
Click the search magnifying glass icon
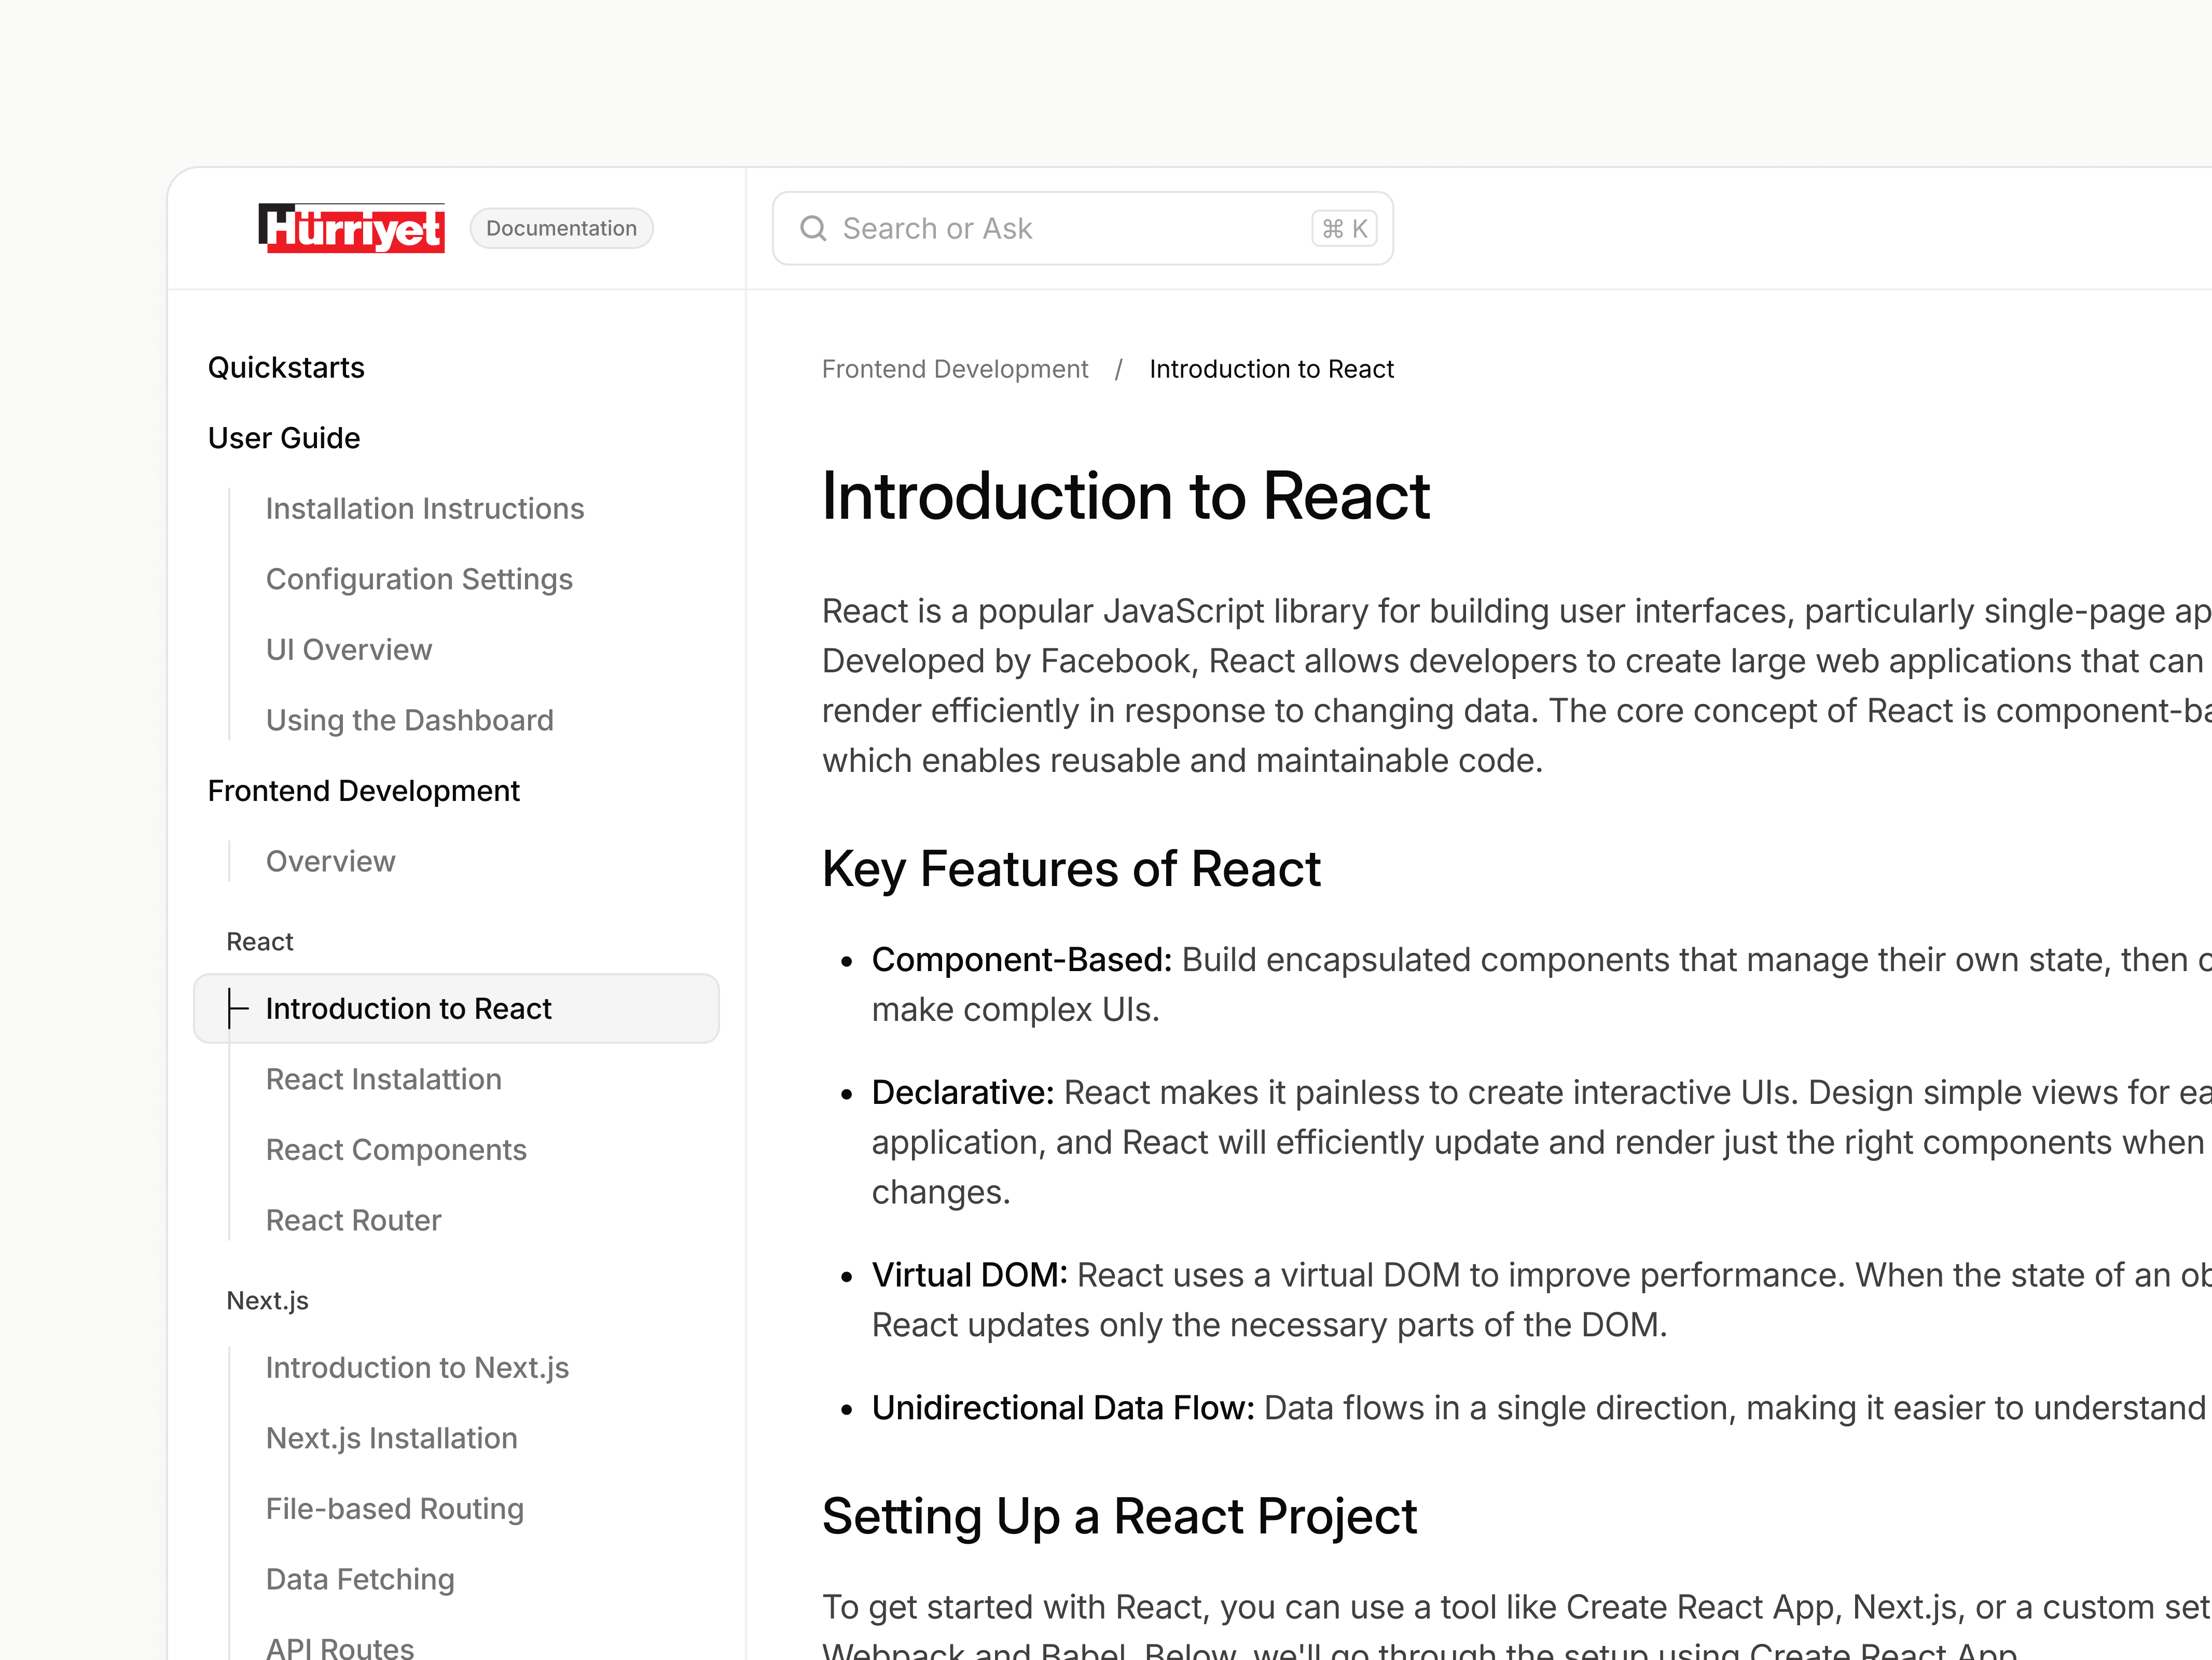(813, 228)
